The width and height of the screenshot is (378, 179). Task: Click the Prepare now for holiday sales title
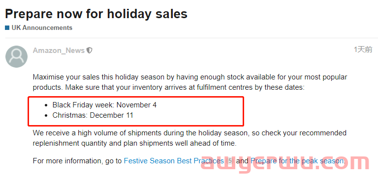96,14
